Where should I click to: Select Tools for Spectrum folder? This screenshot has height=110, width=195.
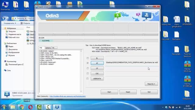tap(187, 52)
